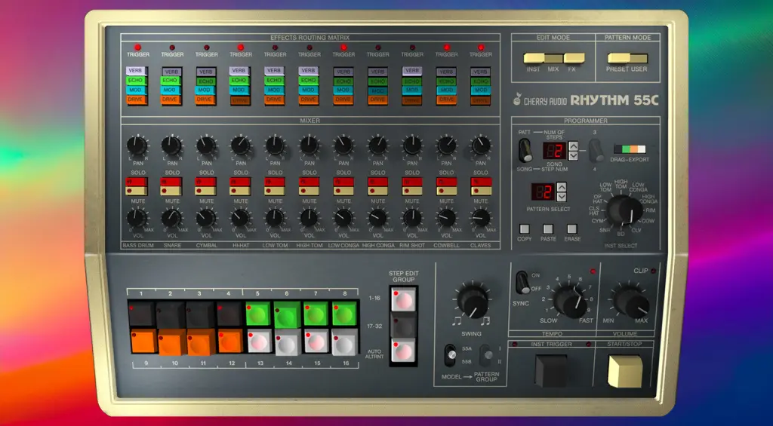The width and height of the screenshot is (773, 426).
Task: Click the Tempo knob
Action: (569, 301)
